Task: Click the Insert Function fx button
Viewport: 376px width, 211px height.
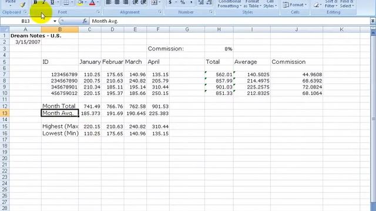Action: [x=85, y=21]
